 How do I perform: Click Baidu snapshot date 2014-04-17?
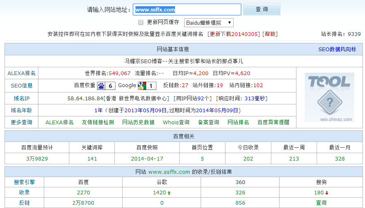pyautogui.click(x=147, y=158)
